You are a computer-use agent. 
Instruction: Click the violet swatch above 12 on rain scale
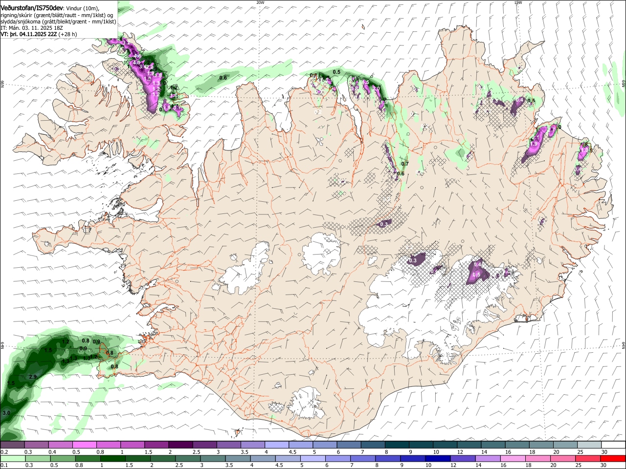[x=462, y=459]
